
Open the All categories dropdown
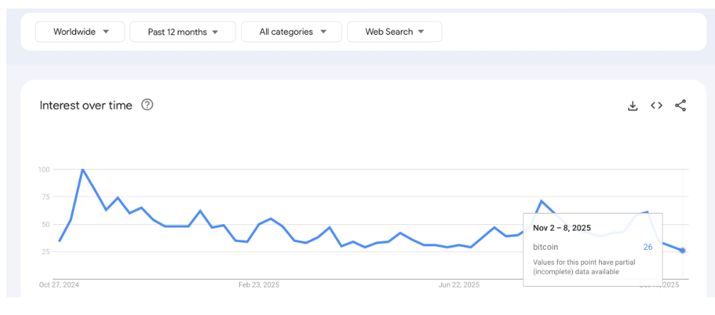[292, 32]
